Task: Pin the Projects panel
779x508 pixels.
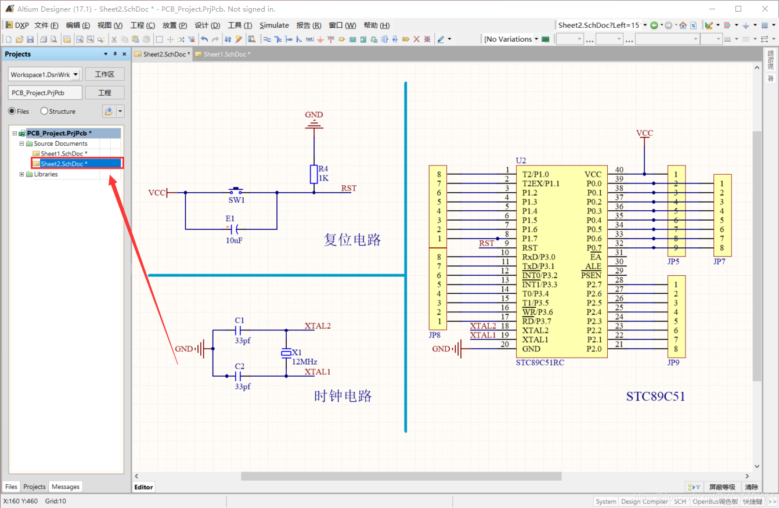Action: coord(115,54)
